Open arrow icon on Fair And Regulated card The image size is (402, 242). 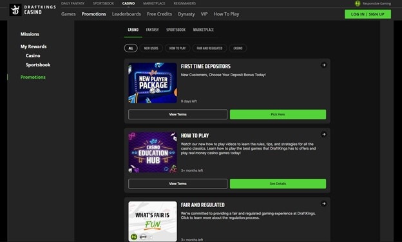pos(323,204)
